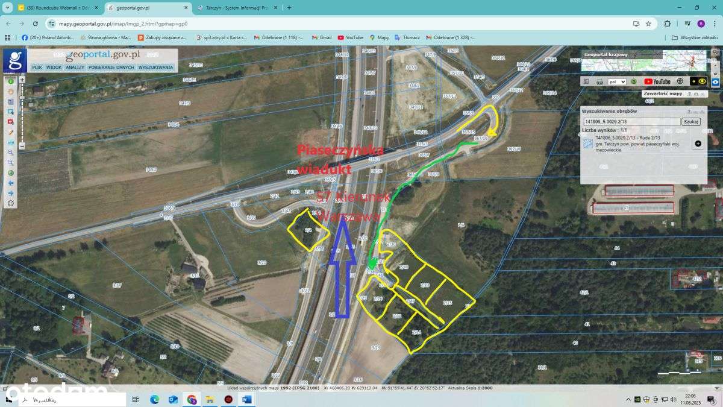
Task: Open the Gmail bookmark
Action: [321, 37]
